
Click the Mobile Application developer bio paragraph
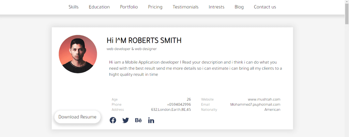[196, 68]
